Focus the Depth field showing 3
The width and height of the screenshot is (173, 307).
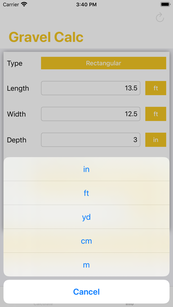tap(90, 140)
